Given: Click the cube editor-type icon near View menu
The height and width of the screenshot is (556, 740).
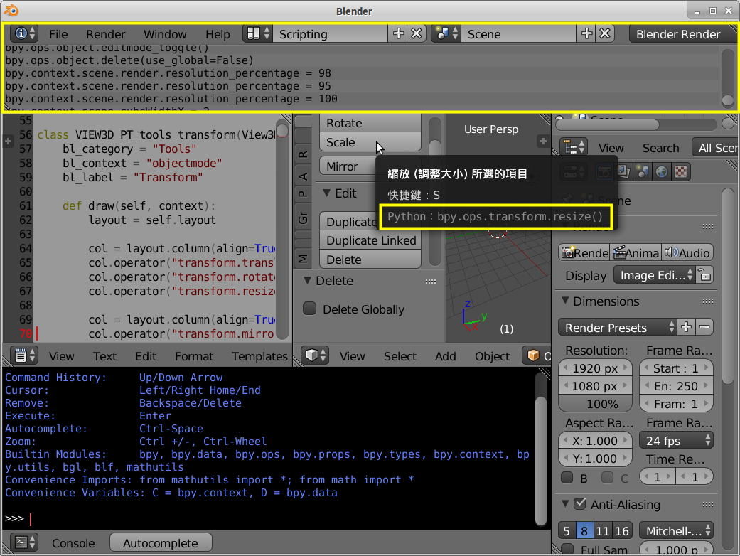Looking at the screenshot, I should pyautogui.click(x=313, y=356).
